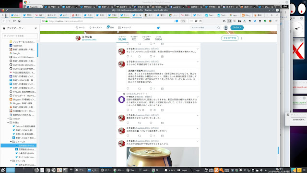This screenshot has height=173, width=307.
Task: Click the T-TAKA purple avatar
Action: 121,99
